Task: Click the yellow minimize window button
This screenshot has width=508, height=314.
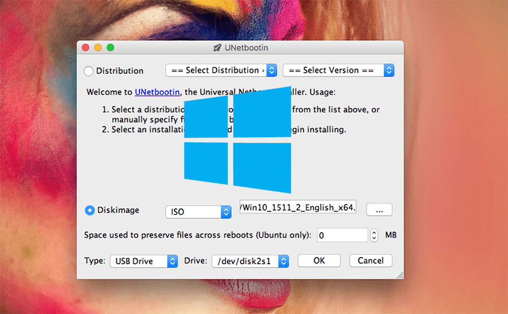Action: [98, 47]
